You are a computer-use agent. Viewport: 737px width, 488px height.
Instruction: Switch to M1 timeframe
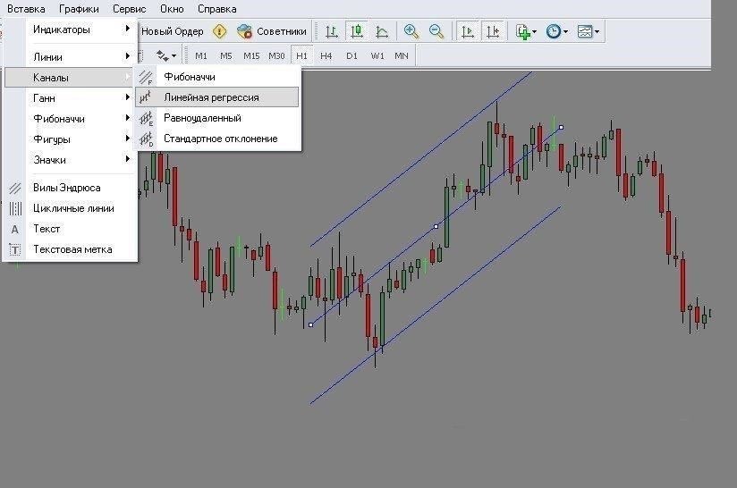(200, 56)
